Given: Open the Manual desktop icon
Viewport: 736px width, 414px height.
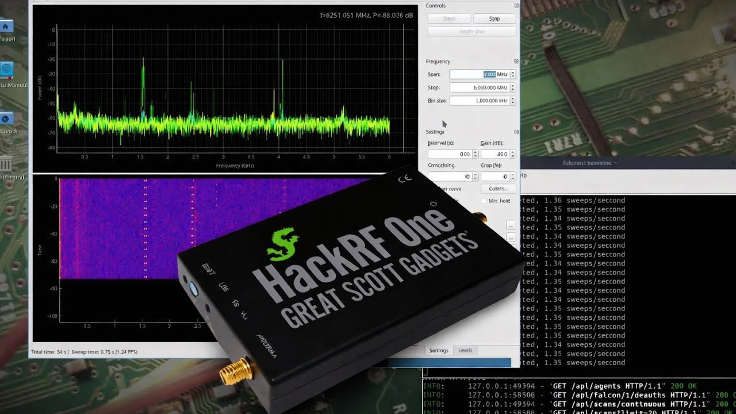Looking at the screenshot, I should 7,70.
